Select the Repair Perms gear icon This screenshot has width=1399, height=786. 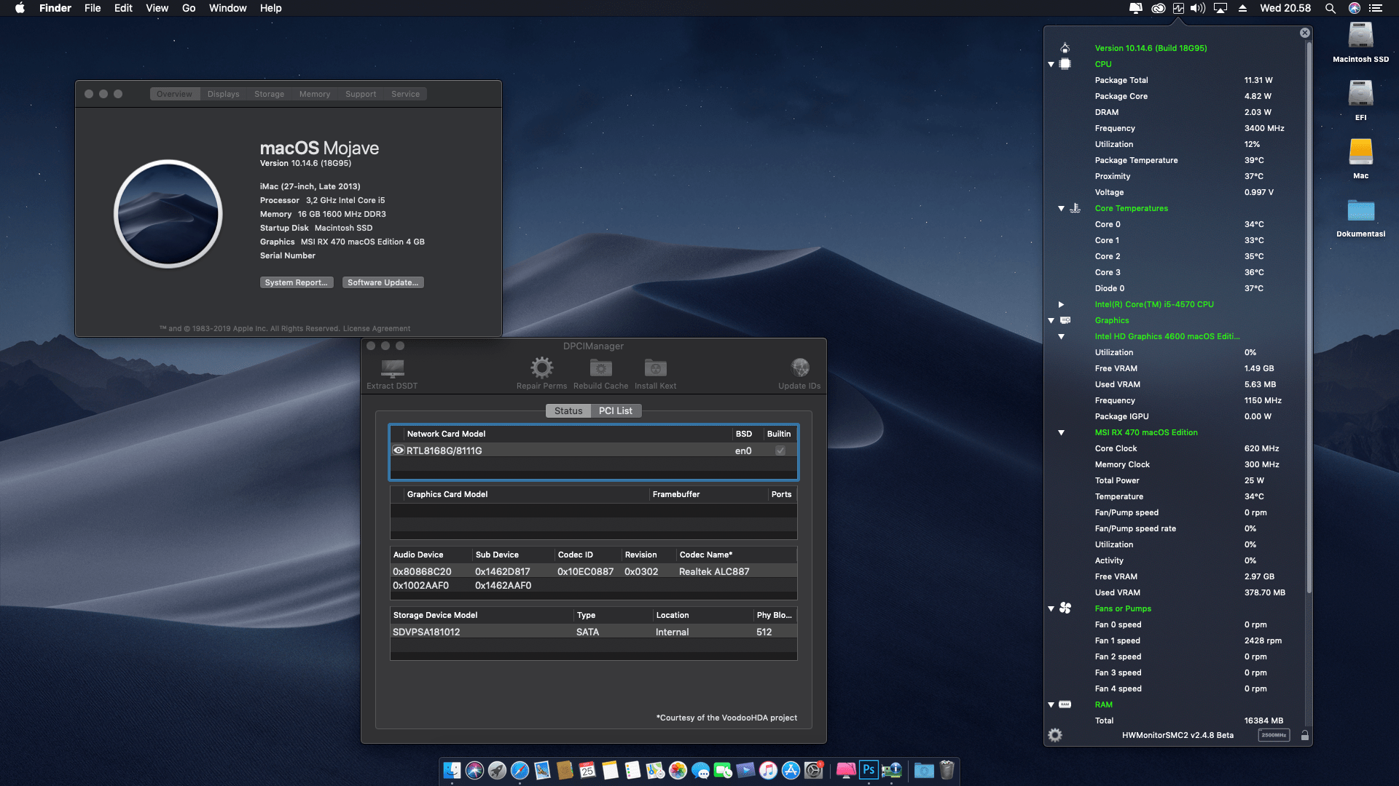(x=541, y=368)
